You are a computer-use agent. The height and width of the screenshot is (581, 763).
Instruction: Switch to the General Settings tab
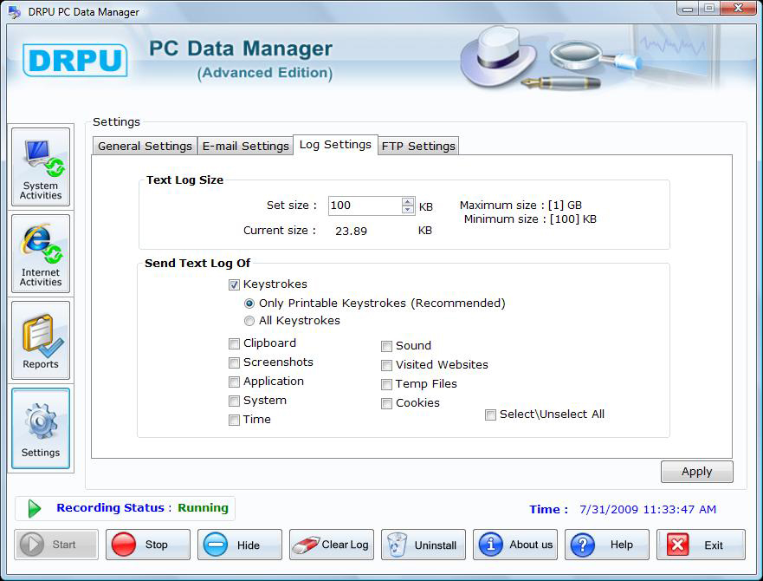(x=145, y=146)
